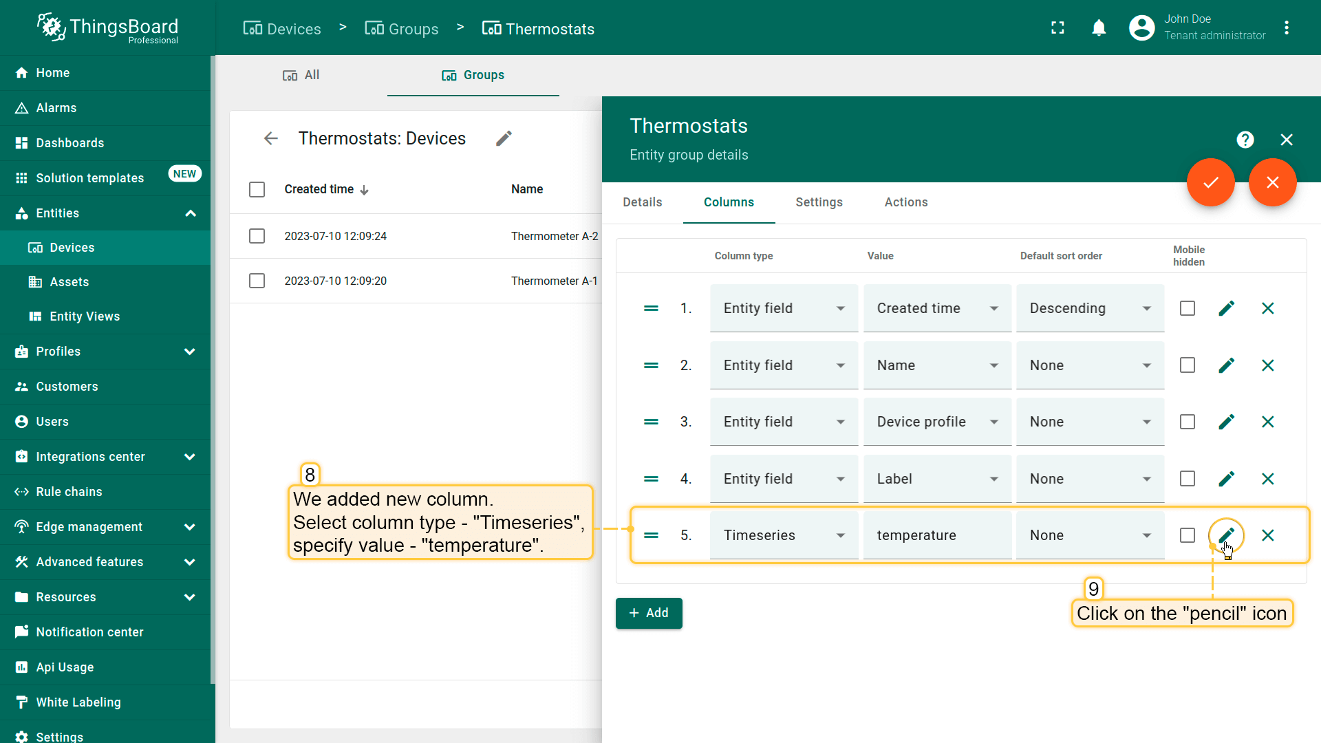Viewport: 1321px width, 743px height.
Task: Click drag handle of Created time row
Action: coord(651,308)
